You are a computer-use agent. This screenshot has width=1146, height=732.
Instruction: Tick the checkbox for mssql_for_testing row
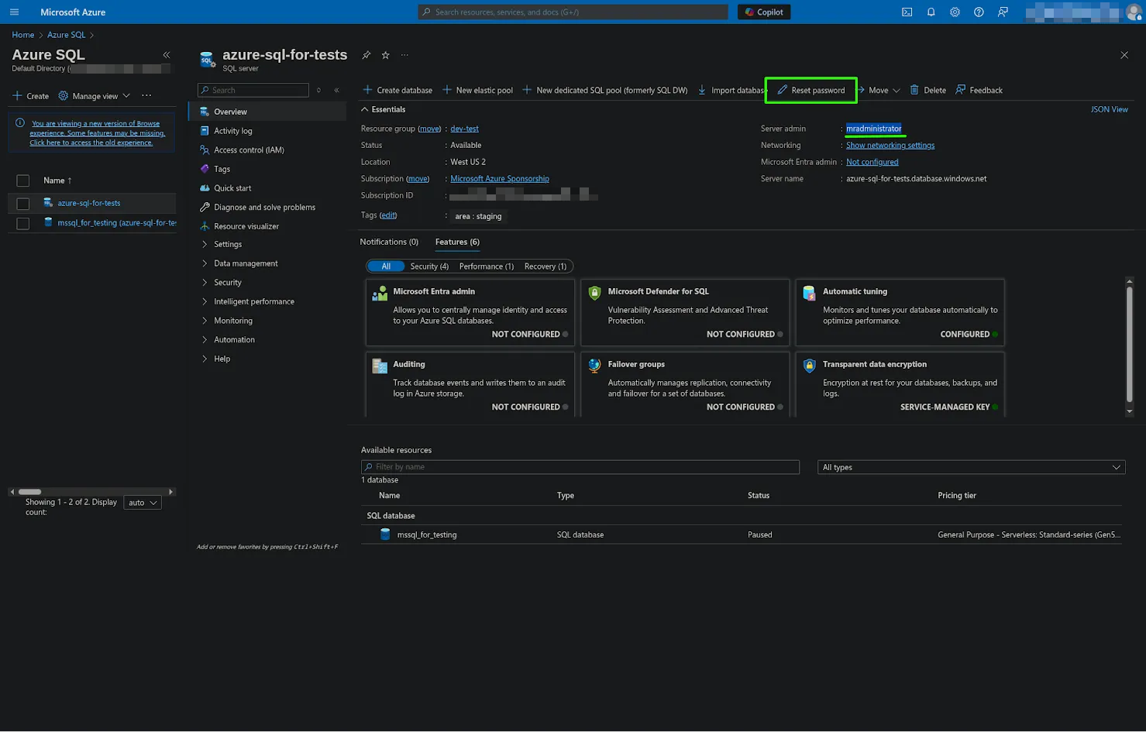point(23,223)
